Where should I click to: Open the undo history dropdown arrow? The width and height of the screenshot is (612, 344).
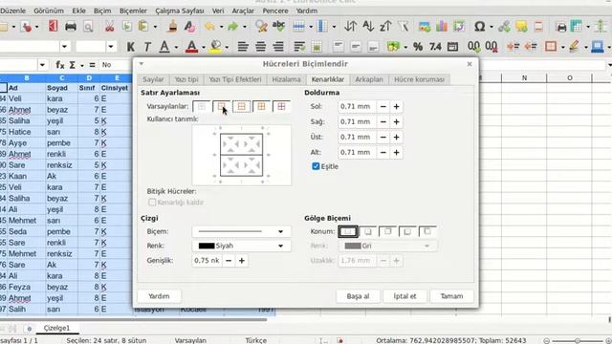[221, 27]
